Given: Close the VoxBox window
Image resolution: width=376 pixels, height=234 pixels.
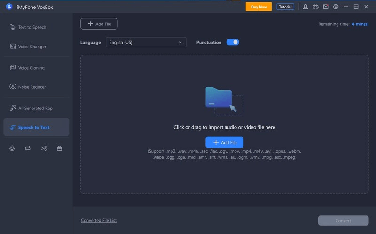Looking at the screenshot, I should click(x=366, y=7).
